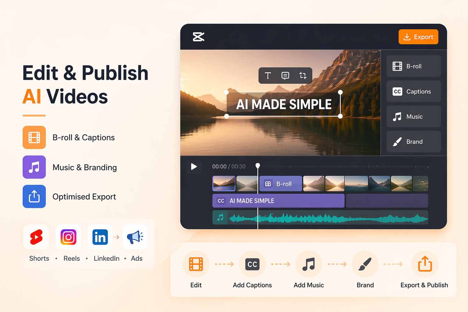Click the Export & Publish step icon
The width and height of the screenshot is (468, 312).
425,264
